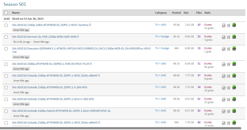Screen dimensions: 247x130
Task: Sort the list by Posted column
Action: click(x=176, y=13)
